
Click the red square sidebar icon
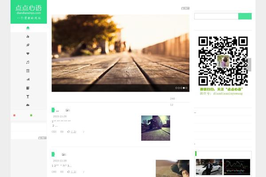[x=15, y=115]
